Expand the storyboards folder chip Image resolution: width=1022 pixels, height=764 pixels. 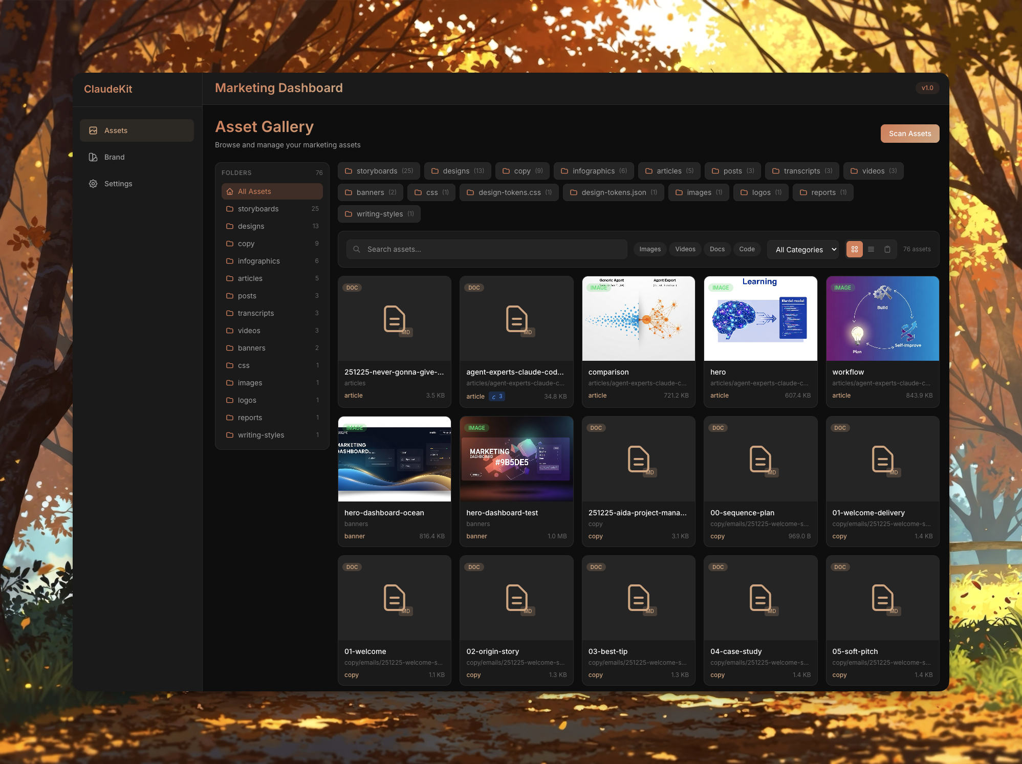pos(378,170)
